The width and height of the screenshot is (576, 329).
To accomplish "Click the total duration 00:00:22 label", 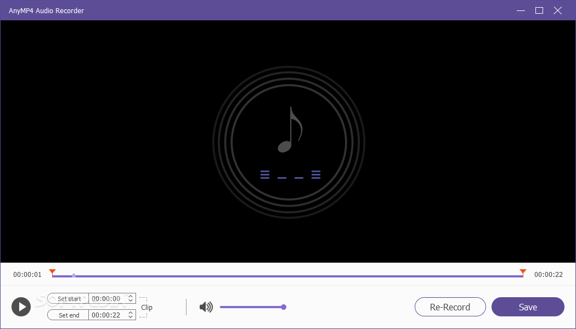I will coord(549,275).
